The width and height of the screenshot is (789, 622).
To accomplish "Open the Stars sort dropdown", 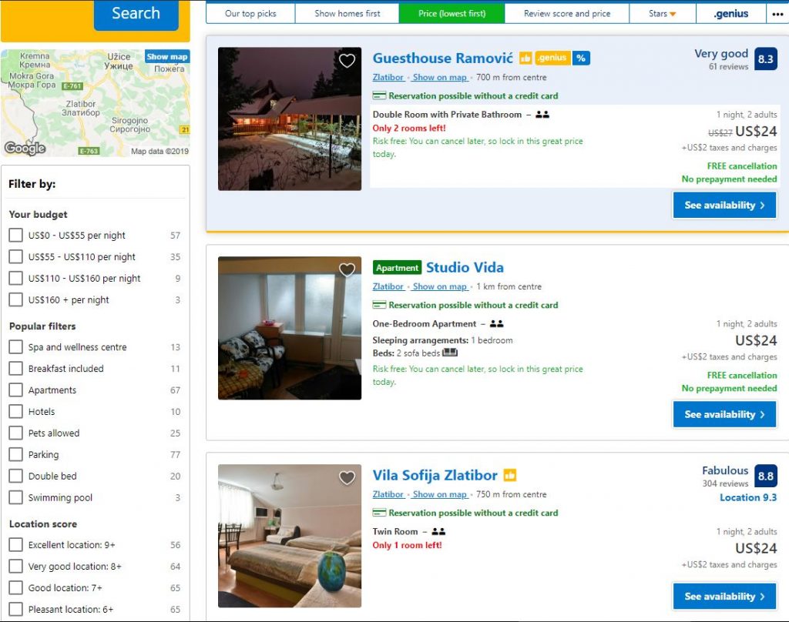I will pos(662,14).
